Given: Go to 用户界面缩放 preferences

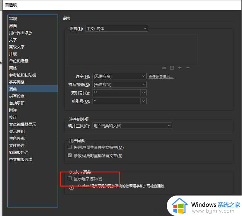Looking at the screenshot, I should (x=32, y=33).
